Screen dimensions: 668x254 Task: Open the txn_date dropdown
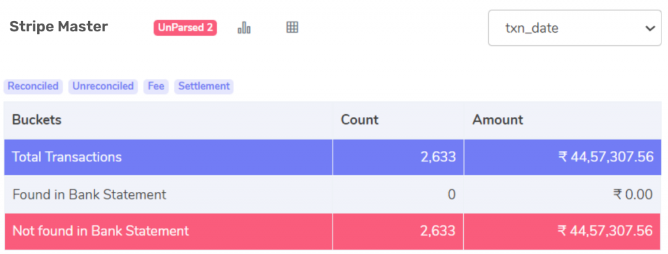575,28
